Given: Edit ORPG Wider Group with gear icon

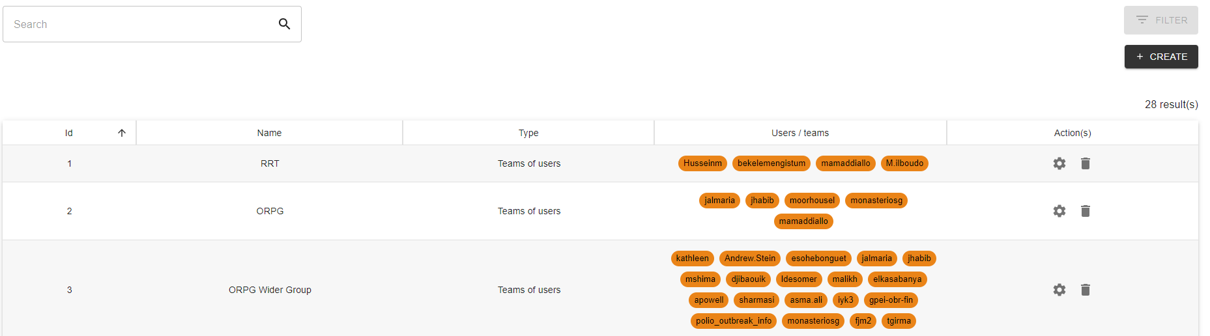Looking at the screenshot, I should [1059, 290].
